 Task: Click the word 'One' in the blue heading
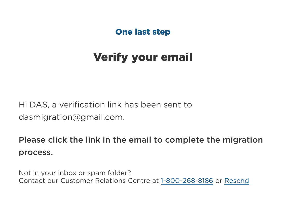point(124,32)
